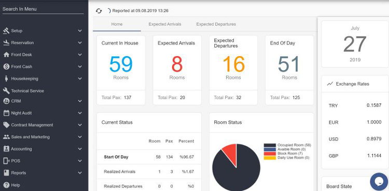Click the Daily Use Room legend swatch
Screen dimensions: 389x191
coord(270,157)
